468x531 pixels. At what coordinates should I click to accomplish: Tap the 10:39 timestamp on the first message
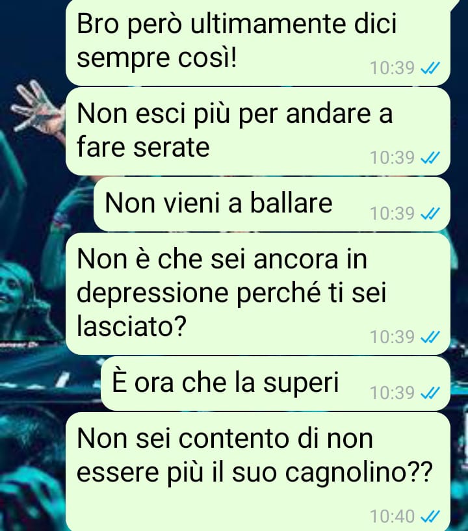pos(392,68)
